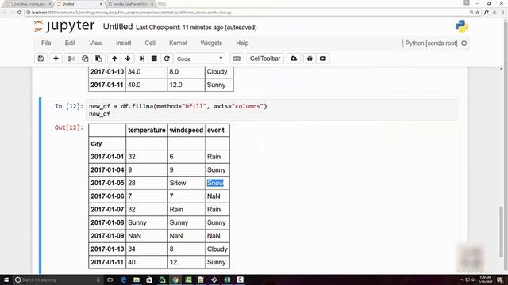
Task: Click the kernel idle indicator circle
Action: tap(464, 44)
